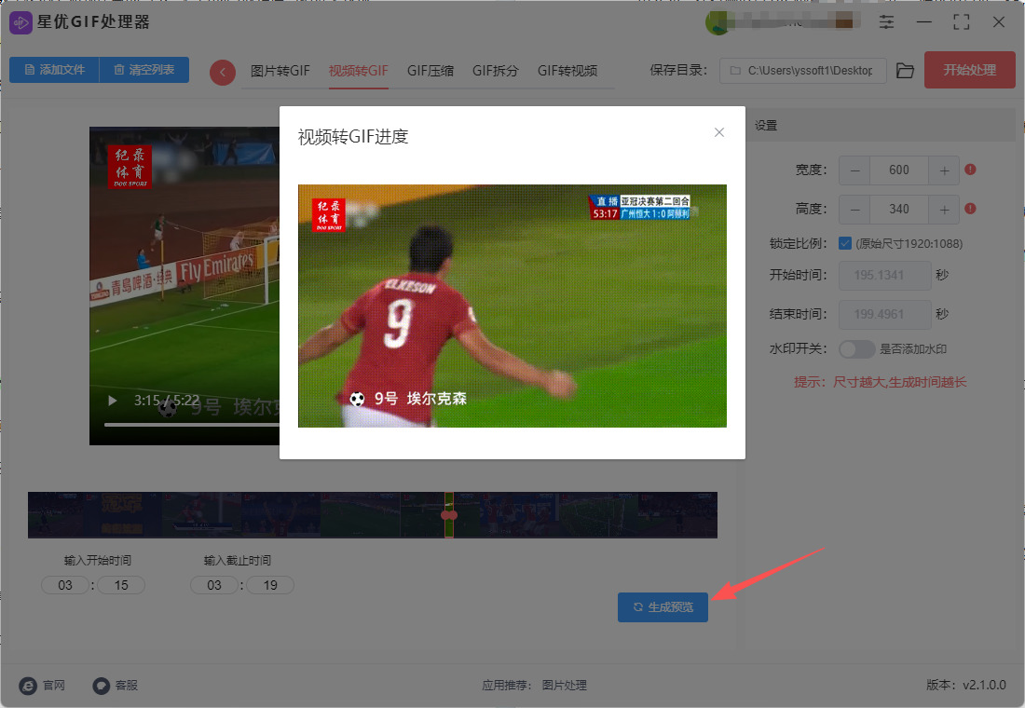Toggle fullscreen with the maximize icon

pyautogui.click(x=961, y=22)
